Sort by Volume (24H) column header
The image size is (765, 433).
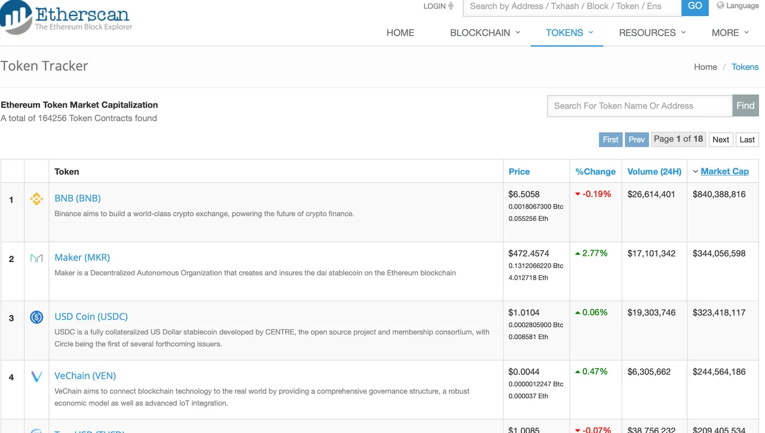point(654,171)
